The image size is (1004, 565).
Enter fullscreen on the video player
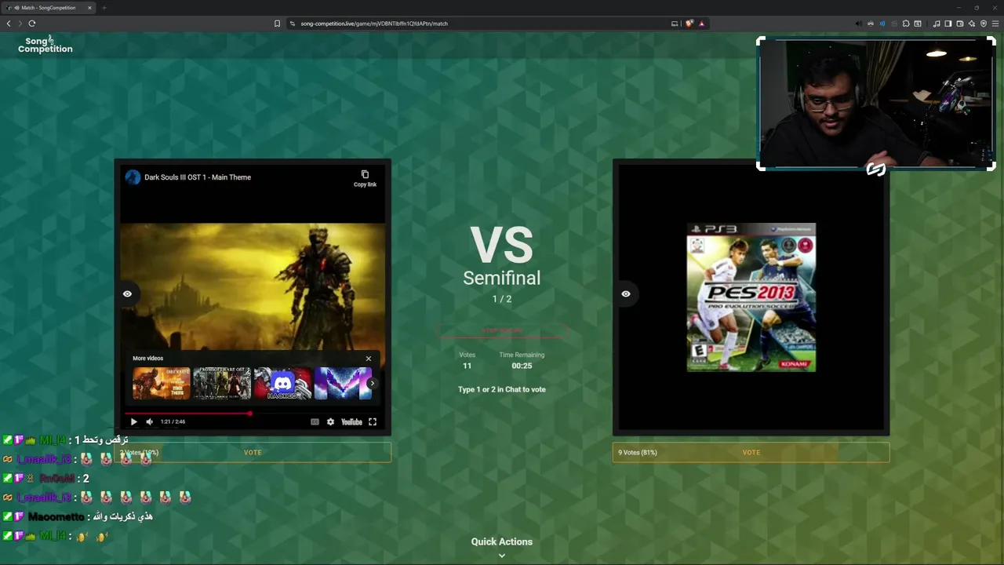[373, 421]
